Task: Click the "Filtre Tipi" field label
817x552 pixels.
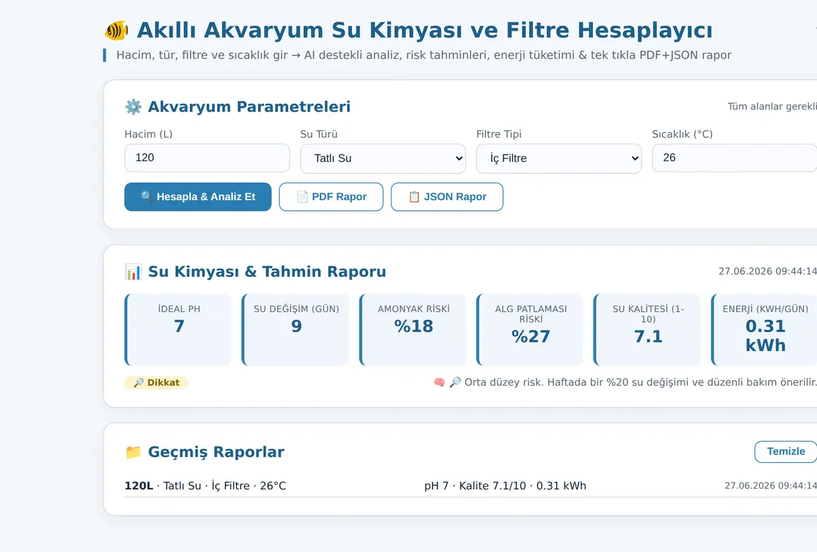Action: click(499, 134)
